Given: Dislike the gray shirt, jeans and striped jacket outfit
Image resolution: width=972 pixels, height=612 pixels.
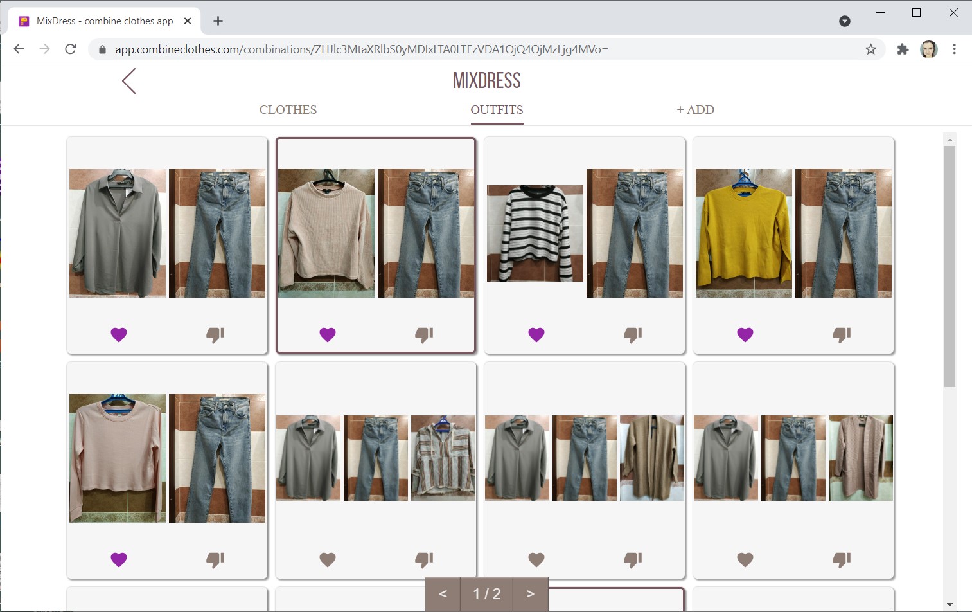Looking at the screenshot, I should click(x=424, y=559).
